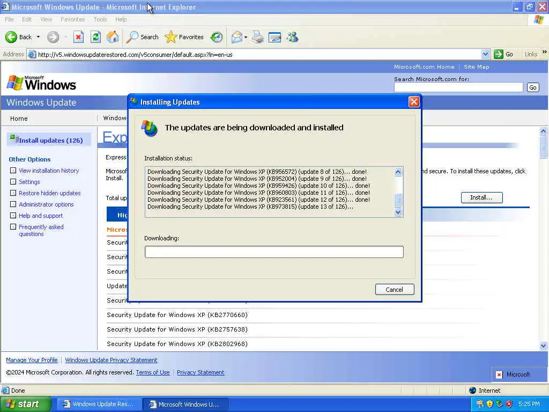Go to the home page via house icon
The image size is (549, 412).
pyautogui.click(x=113, y=37)
